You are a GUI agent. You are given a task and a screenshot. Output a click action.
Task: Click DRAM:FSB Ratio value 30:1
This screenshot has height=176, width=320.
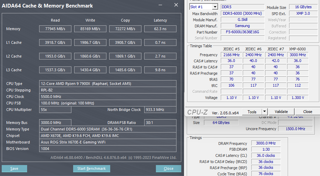point(160,123)
